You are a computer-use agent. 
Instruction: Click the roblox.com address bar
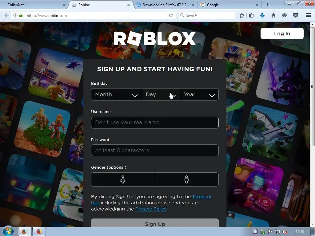[x=95, y=15]
